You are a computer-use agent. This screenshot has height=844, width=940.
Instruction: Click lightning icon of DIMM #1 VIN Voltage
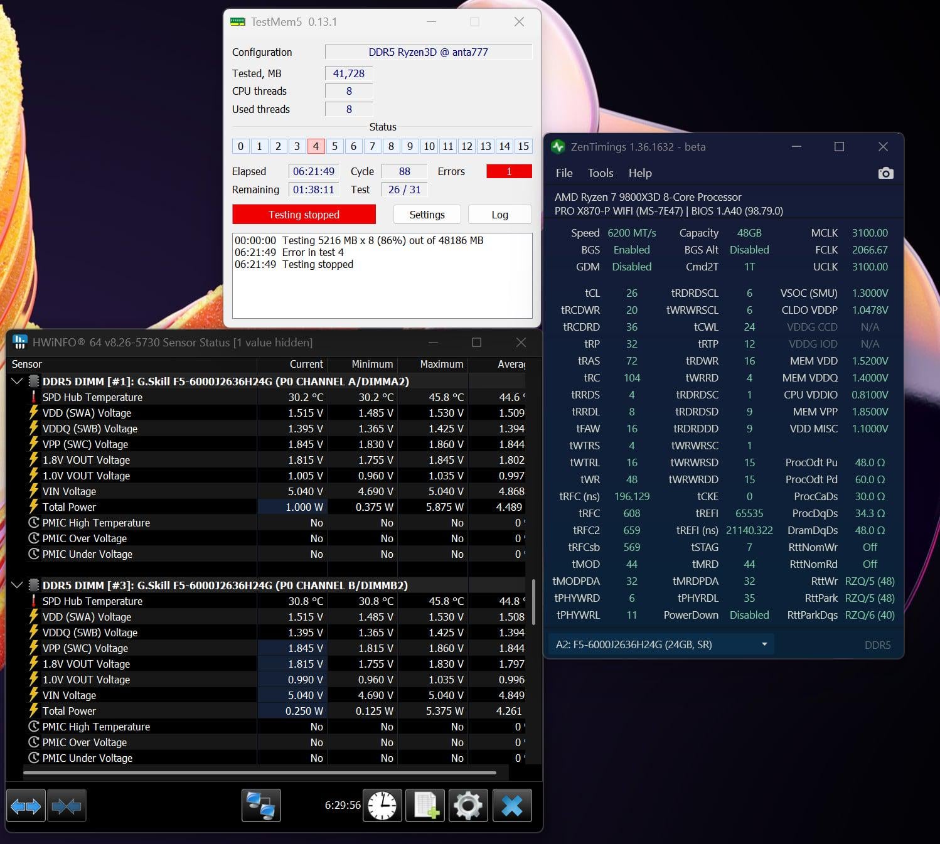pyautogui.click(x=34, y=491)
